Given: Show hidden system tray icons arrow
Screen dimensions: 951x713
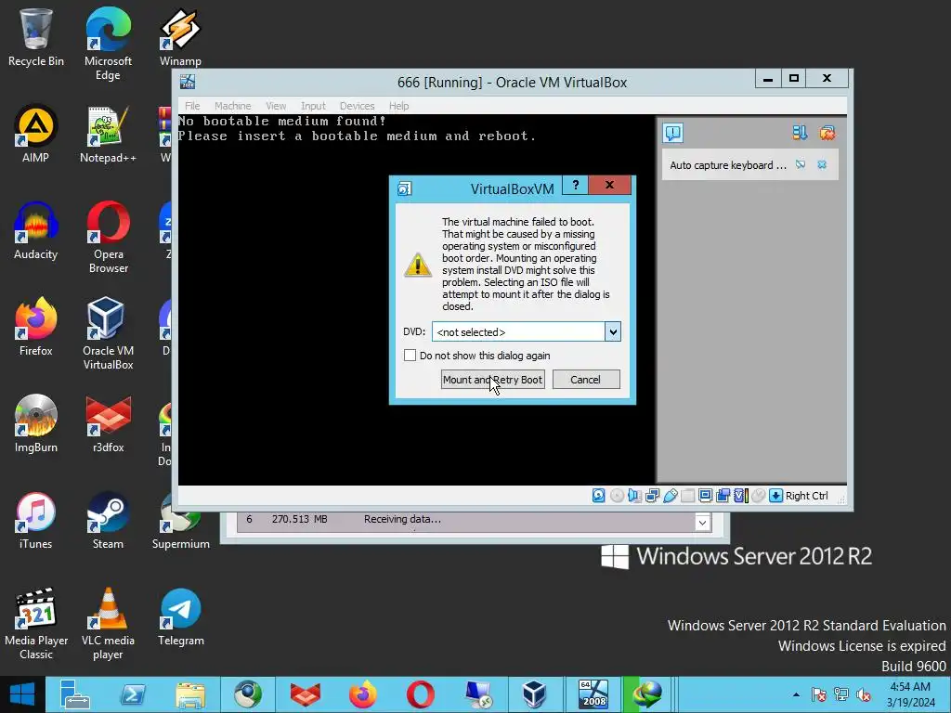Looking at the screenshot, I should 796,694.
